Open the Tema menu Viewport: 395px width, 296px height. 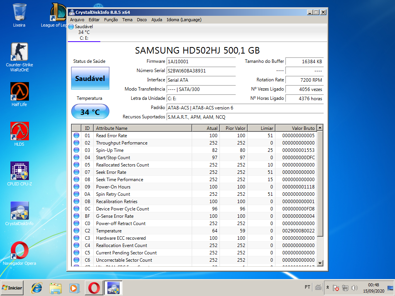click(127, 20)
